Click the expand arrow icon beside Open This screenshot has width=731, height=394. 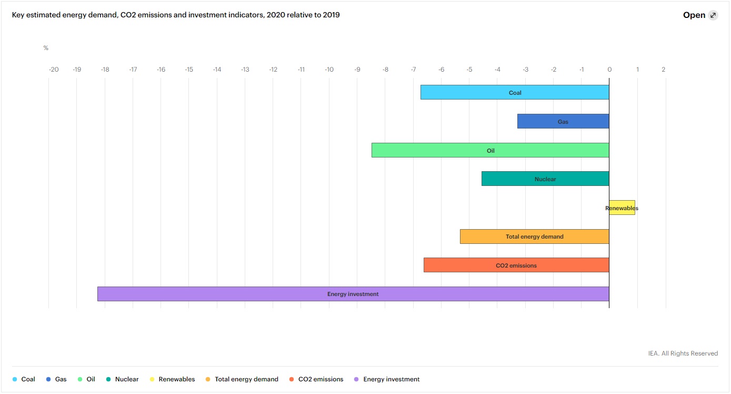coord(713,15)
